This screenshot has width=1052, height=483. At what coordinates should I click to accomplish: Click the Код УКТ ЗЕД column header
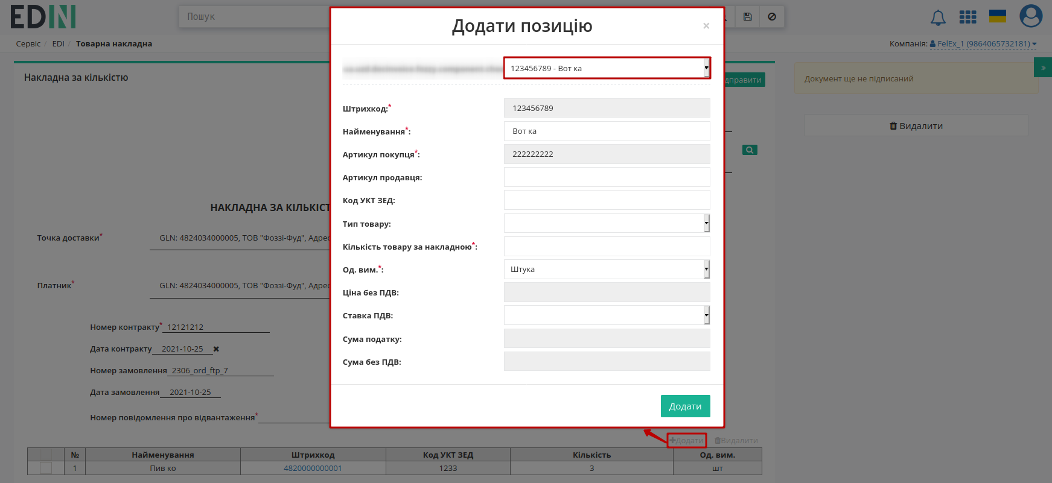click(x=448, y=455)
